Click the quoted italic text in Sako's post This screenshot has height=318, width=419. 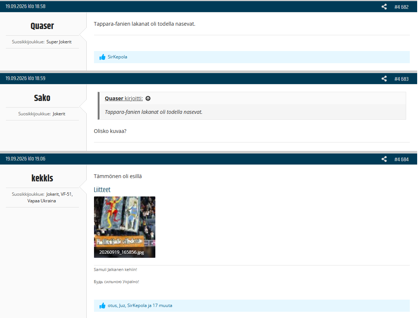click(153, 112)
